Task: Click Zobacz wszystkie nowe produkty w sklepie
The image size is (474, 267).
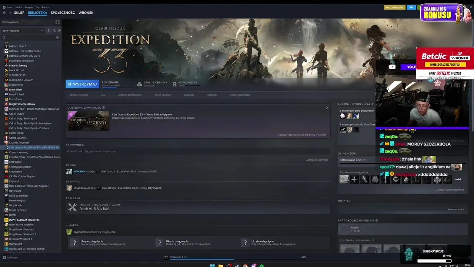Action: (x=302, y=135)
